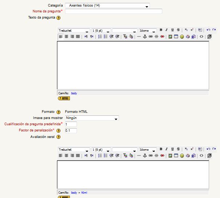This screenshot has height=198, width=220.
Task: Click italic in the question text editor
Action: [x=167, y=30]
